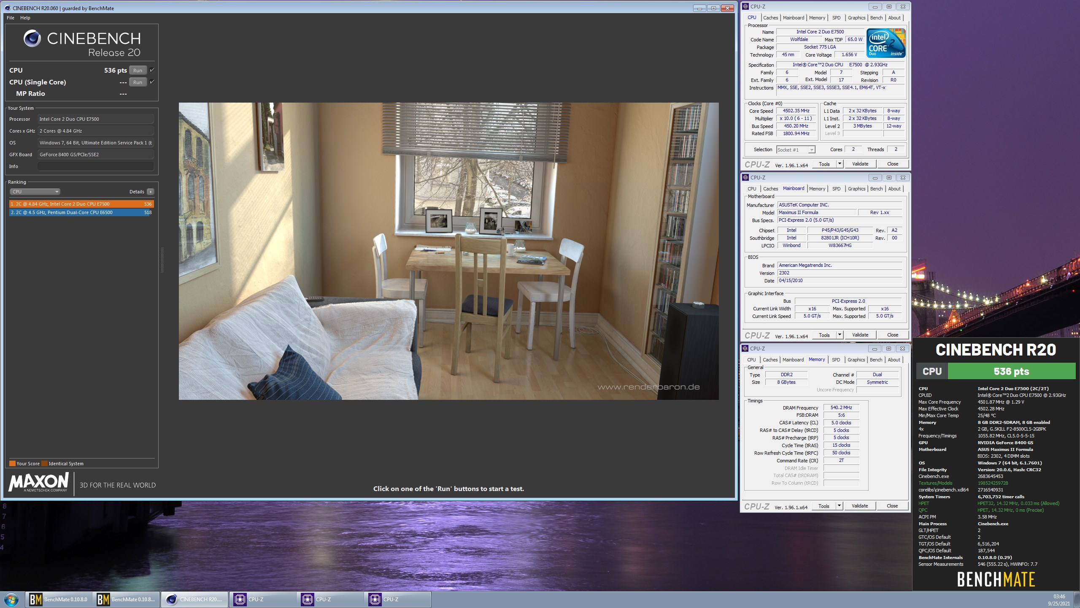Select Memory tab in top CPU-Z window
1080x608 pixels.
tap(817, 18)
